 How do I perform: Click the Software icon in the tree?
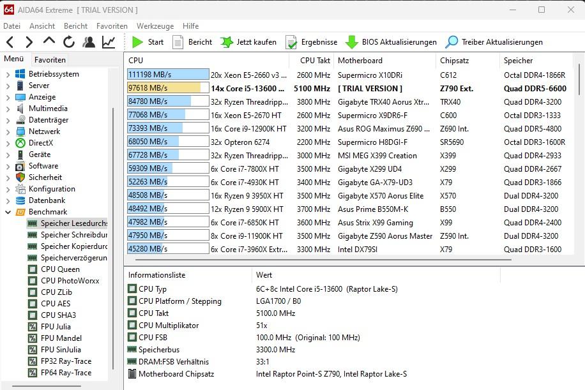pos(20,166)
